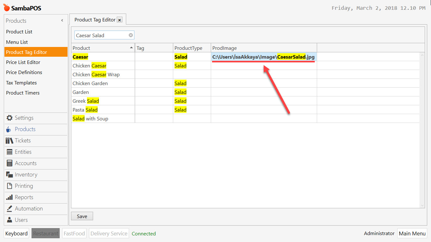Open the Accounts calculator icon

(x=9, y=163)
